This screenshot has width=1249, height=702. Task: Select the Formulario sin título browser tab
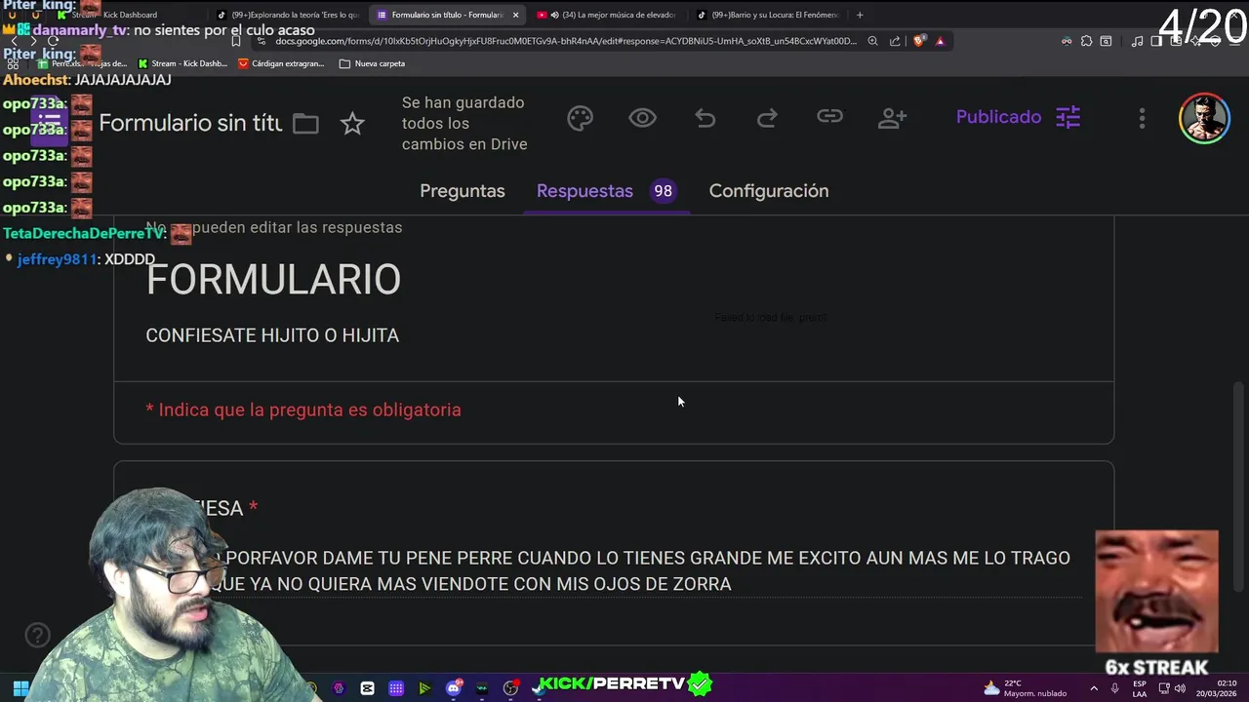(x=448, y=15)
